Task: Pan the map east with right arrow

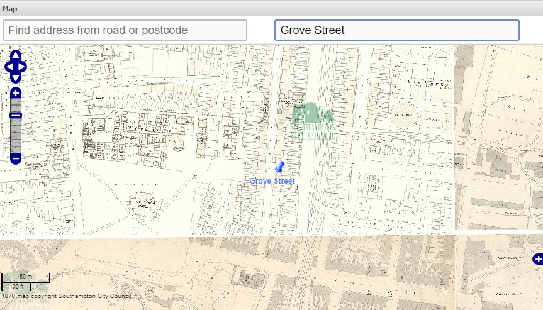Action: point(23,66)
